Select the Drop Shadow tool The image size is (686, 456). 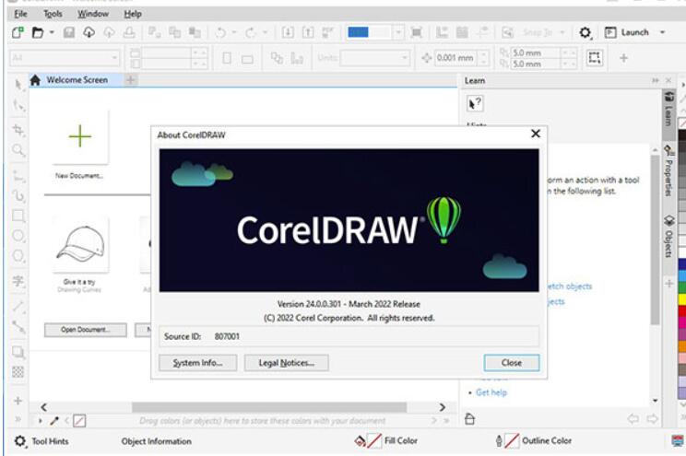[18, 352]
